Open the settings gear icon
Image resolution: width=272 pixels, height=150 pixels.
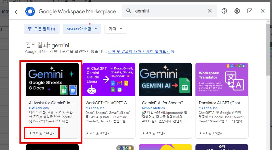(237, 11)
